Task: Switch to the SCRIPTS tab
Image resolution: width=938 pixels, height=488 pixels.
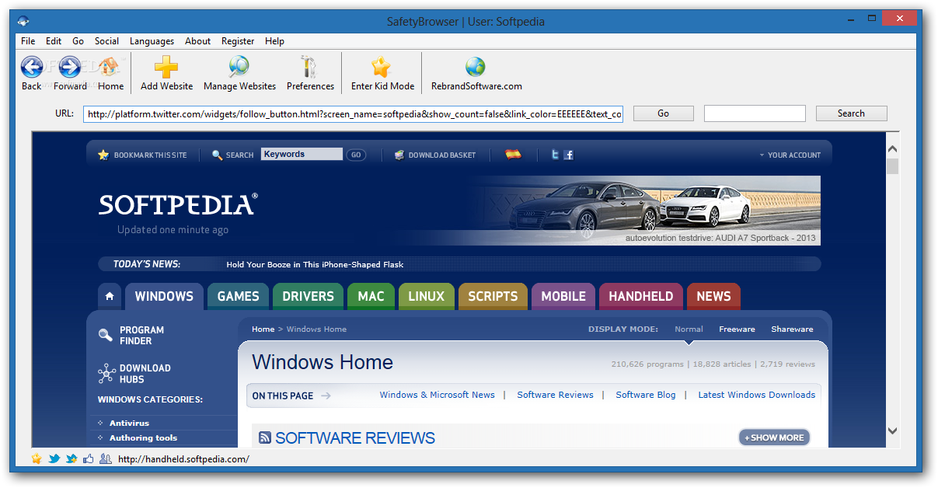Action: pyautogui.click(x=493, y=296)
